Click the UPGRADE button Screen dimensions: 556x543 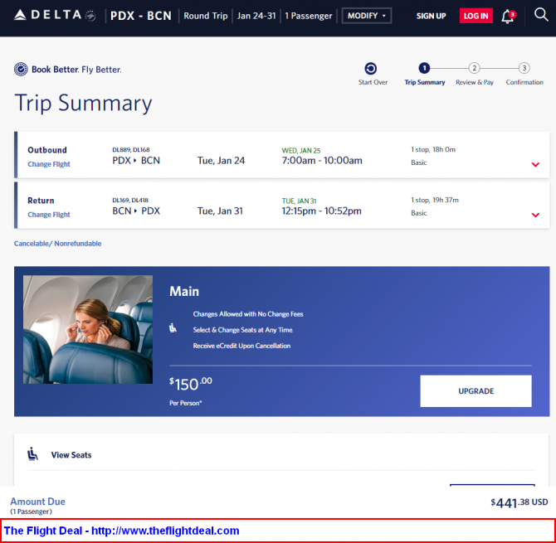point(476,391)
